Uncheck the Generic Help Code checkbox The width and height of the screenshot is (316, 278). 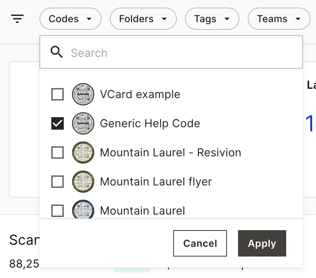click(x=58, y=123)
